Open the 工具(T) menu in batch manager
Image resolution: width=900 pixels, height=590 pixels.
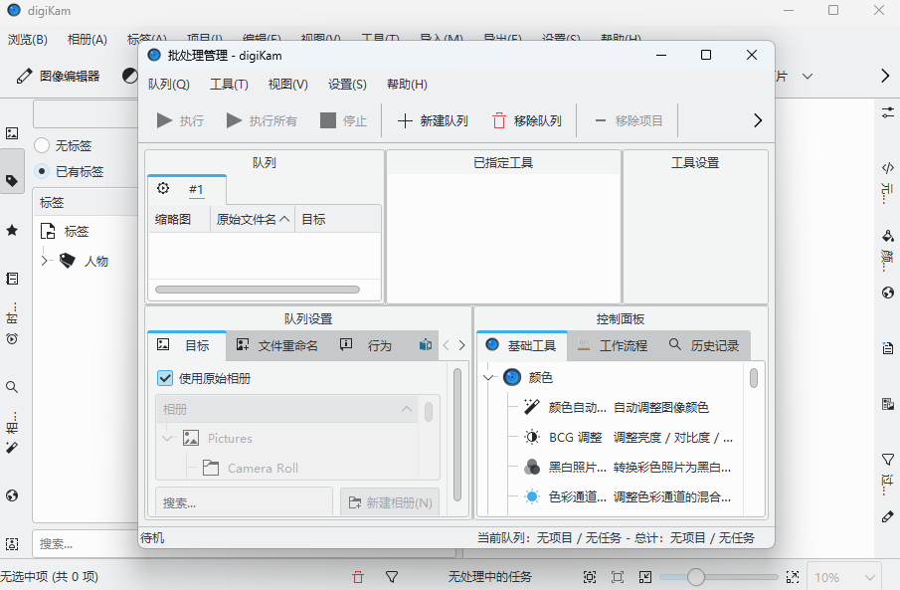229,85
